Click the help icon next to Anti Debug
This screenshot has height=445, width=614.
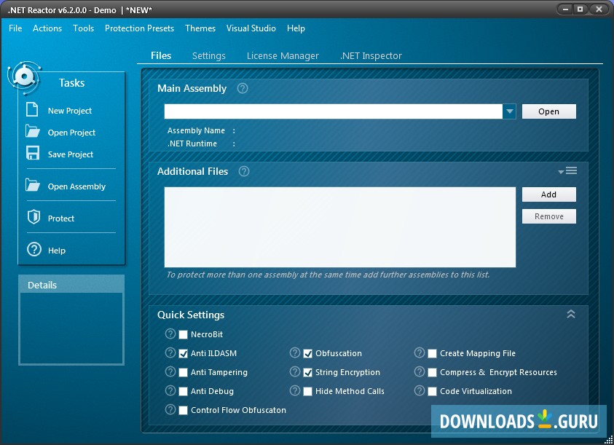point(170,390)
